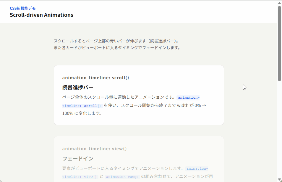Click the sentence ページ全体のスクロール量に連動した

tap(119, 97)
